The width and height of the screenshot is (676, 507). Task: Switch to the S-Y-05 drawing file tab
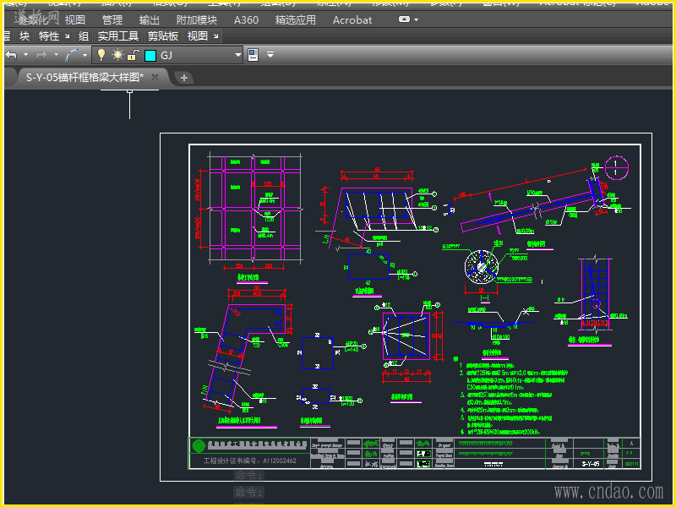click(84, 77)
